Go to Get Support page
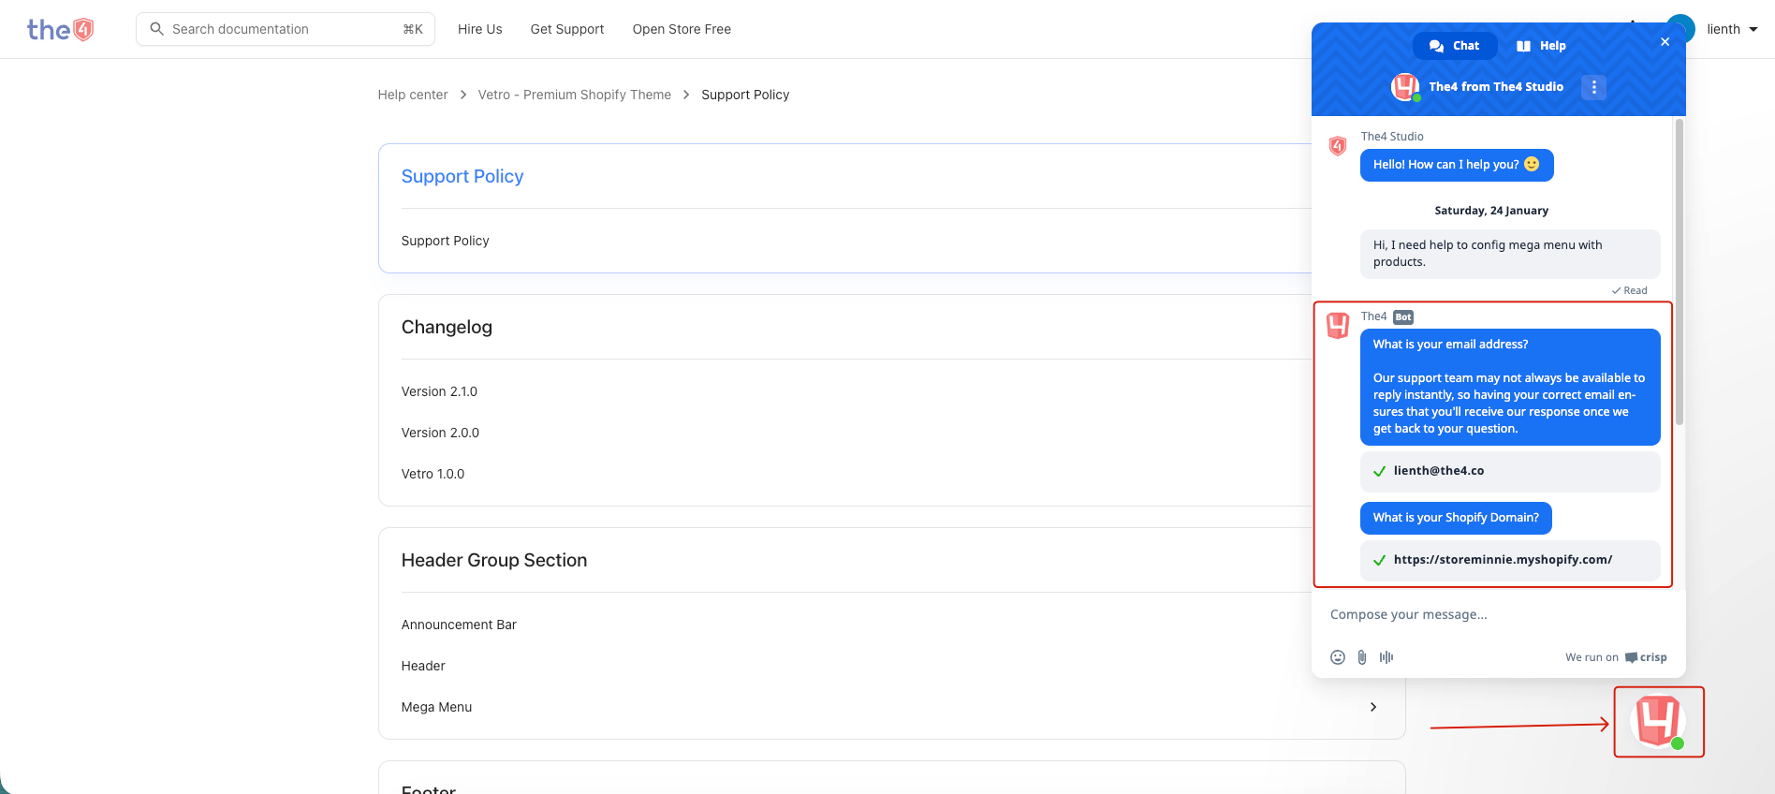The height and width of the screenshot is (794, 1775). 566,29
